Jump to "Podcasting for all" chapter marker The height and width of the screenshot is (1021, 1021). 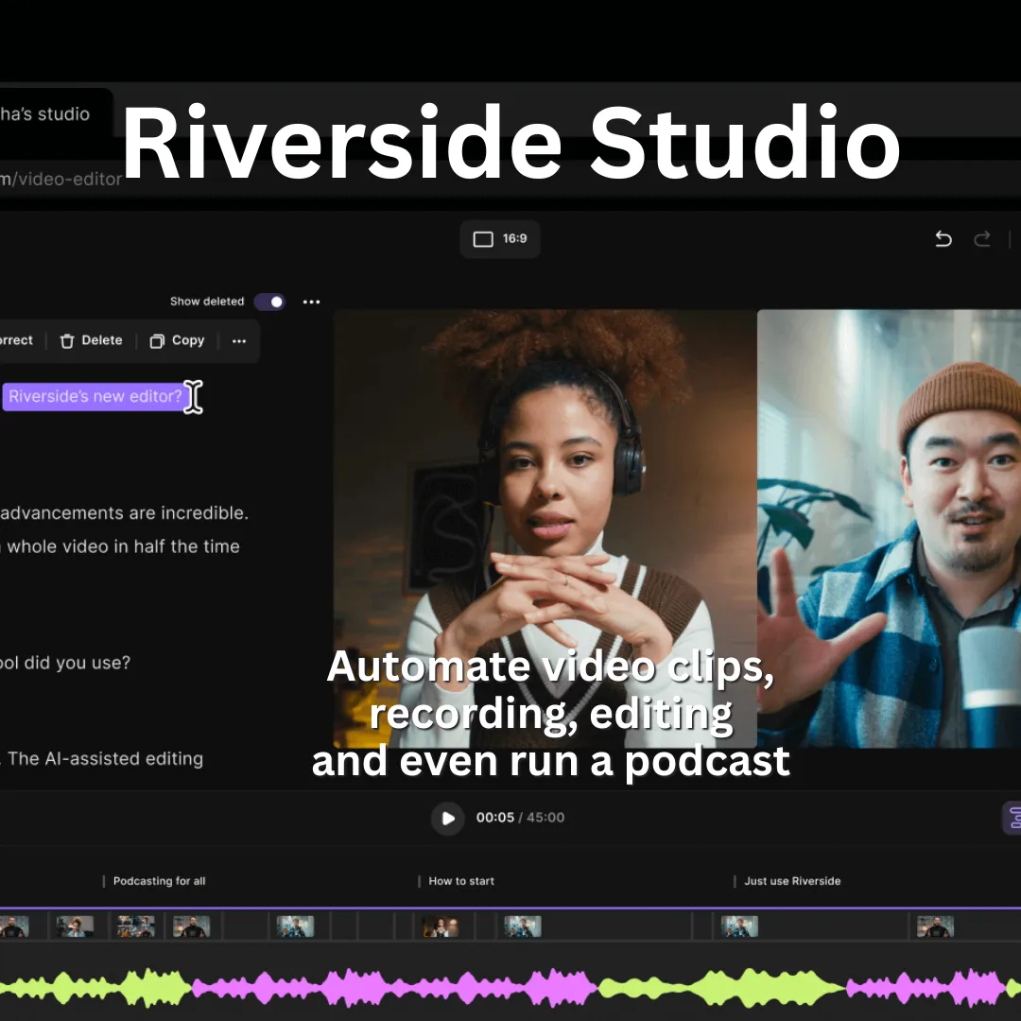[159, 881]
